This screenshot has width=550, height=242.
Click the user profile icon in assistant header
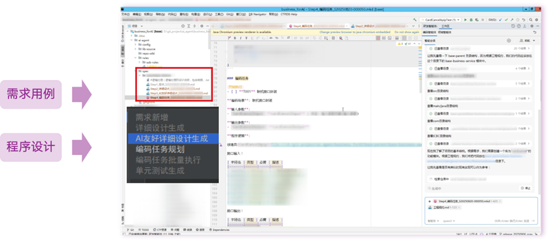point(525,26)
